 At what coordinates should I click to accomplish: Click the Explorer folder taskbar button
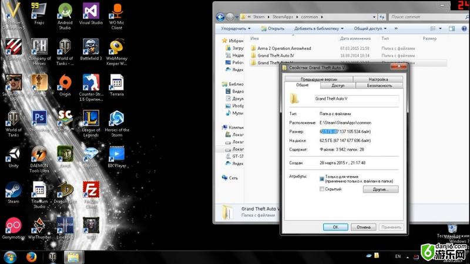[x=73, y=257]
